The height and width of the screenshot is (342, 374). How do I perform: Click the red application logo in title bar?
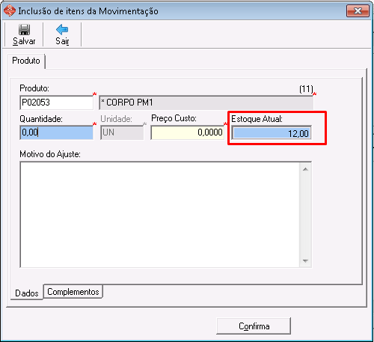(x=10, y=10)
